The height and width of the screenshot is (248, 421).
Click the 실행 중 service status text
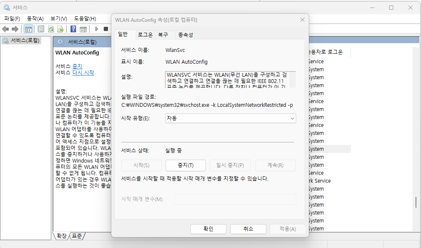pyautogui.click(x=174, y=150)
